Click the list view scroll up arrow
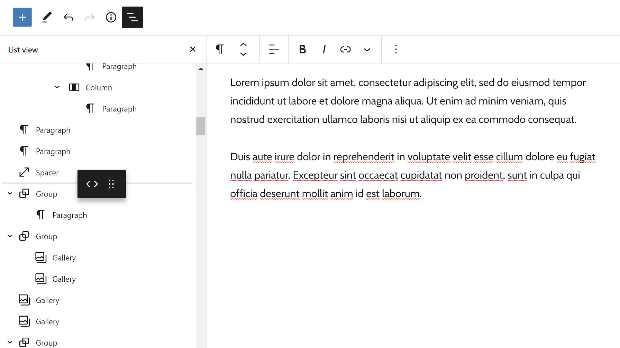 click(x=201, y=69)
